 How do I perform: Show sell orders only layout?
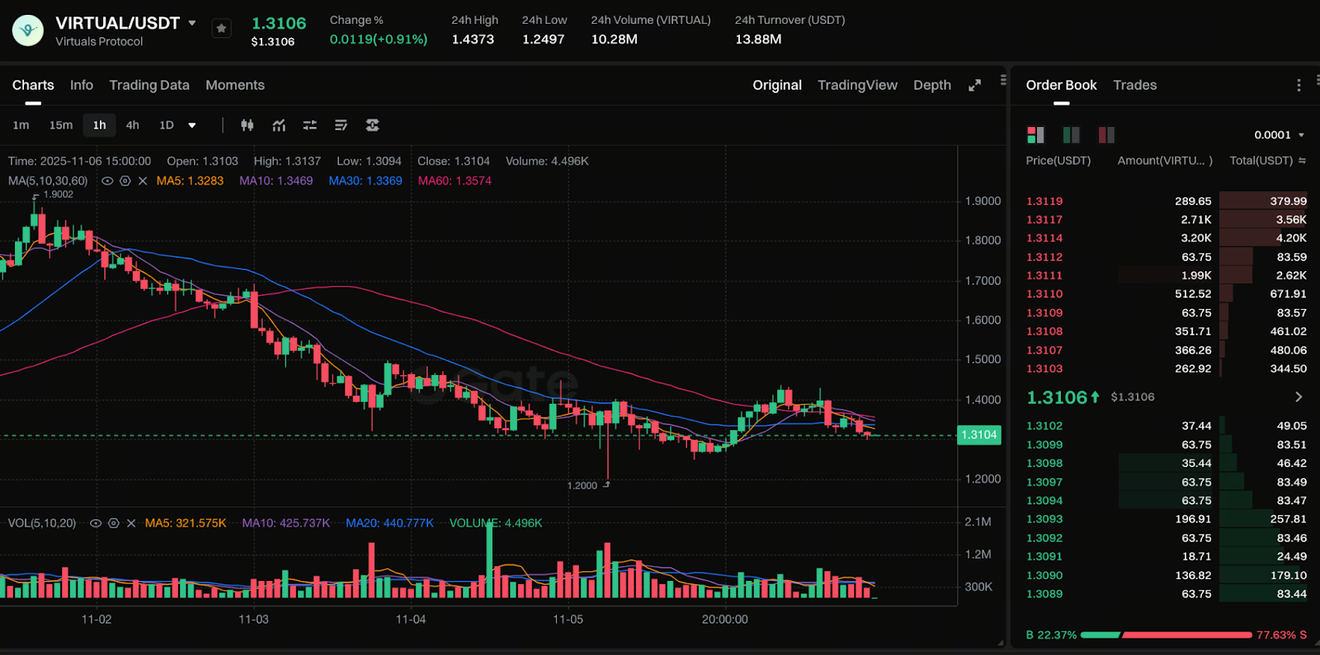click(x=1106, y=134)
